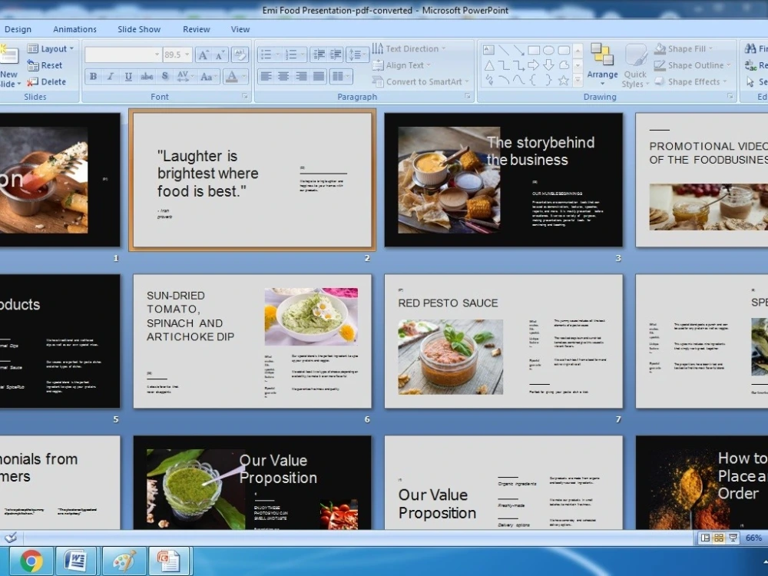Switch to Normal view in status bar
Image resolution: width=768 pixels, height=576 pixels.
(705, 538)
